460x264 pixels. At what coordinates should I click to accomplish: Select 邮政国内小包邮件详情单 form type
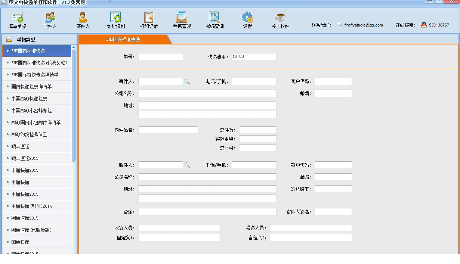[37, 122]
